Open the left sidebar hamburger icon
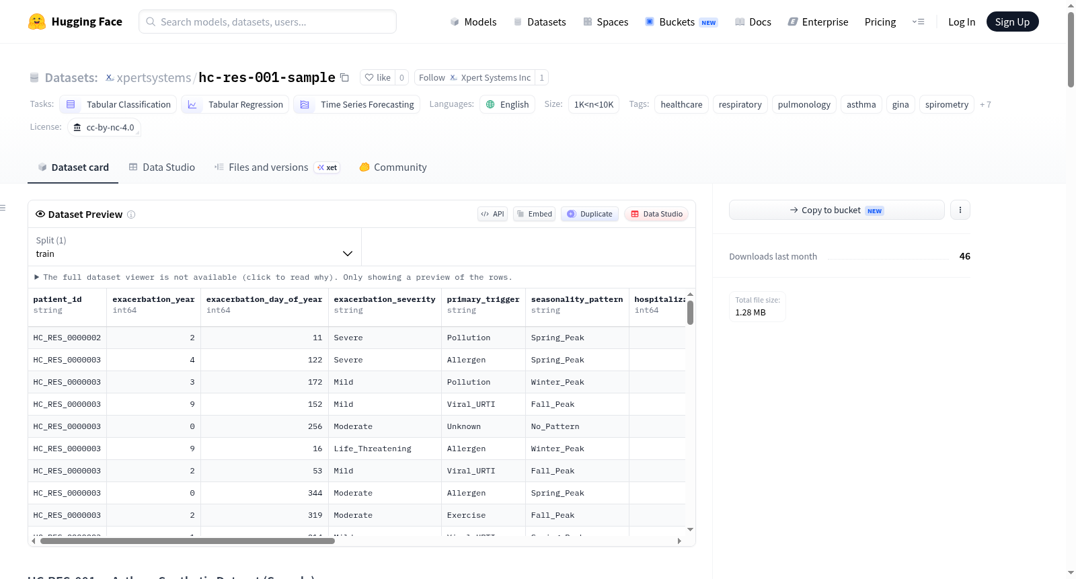 pos(3,208)
